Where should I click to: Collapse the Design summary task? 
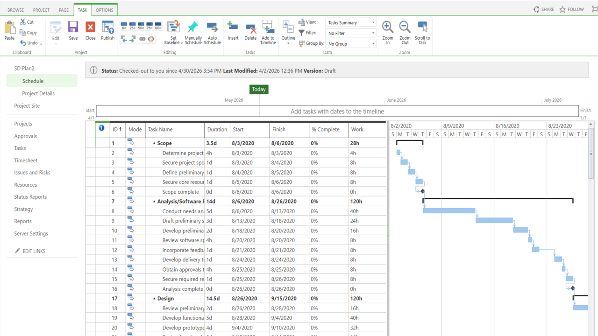[154, 299]
